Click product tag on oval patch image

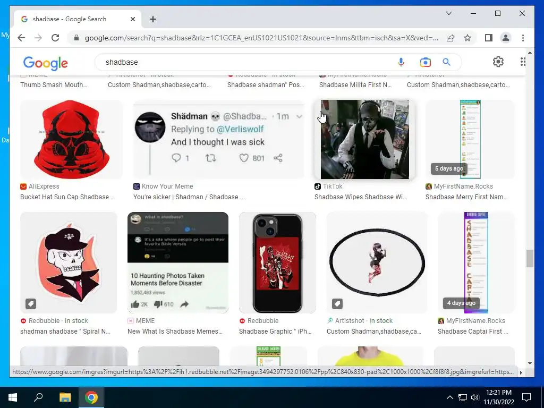[337, 304]
